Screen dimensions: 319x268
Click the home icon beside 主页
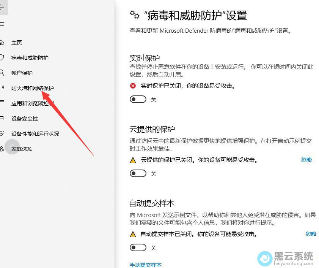(2, 43)
